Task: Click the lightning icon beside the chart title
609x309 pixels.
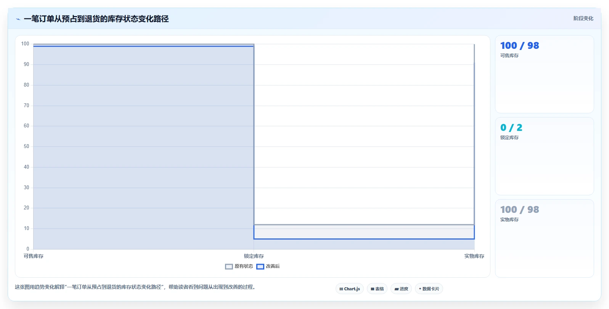Action: coord(18,19)
